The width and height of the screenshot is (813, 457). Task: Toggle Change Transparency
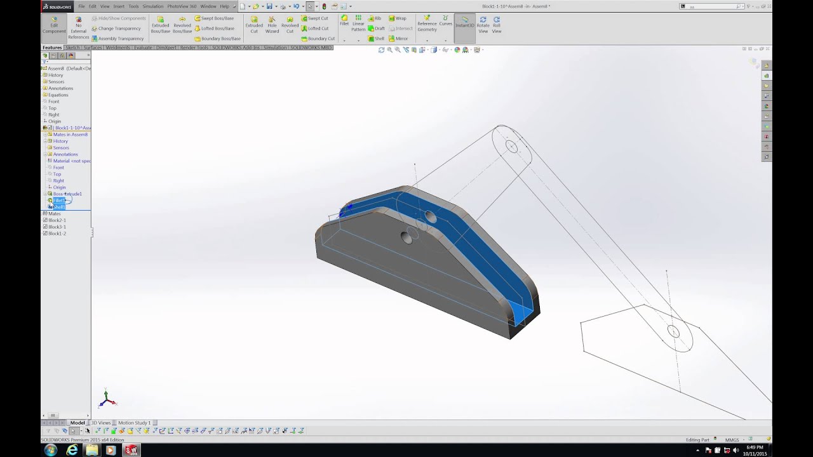click(116, 29)
